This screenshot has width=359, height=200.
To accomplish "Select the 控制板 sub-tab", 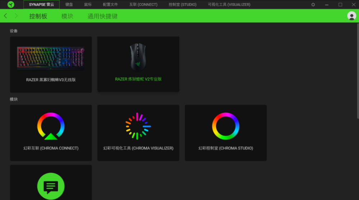I will [x=38, y=16].
